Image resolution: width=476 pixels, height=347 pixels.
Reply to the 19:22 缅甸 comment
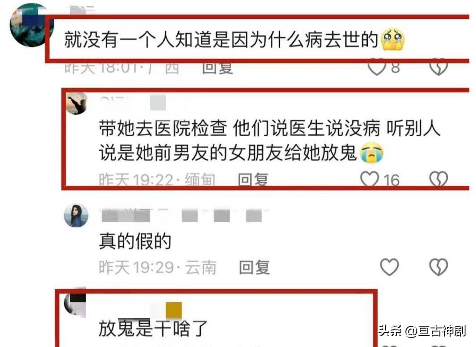click(x=253, y=180)
